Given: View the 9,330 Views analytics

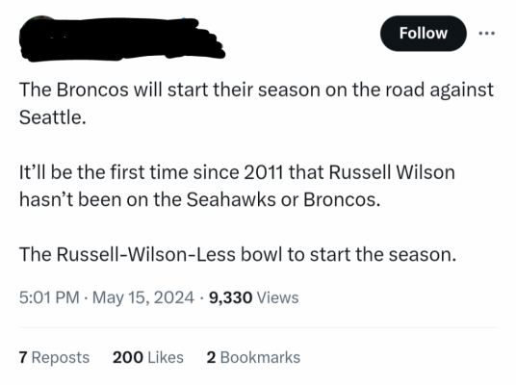Looking at the screenshot, I should coord(254,297).
